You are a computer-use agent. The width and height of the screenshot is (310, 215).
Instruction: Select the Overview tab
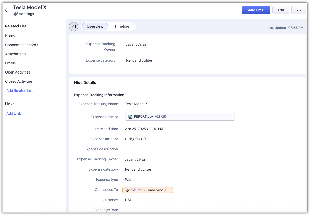tap(95, 26)
